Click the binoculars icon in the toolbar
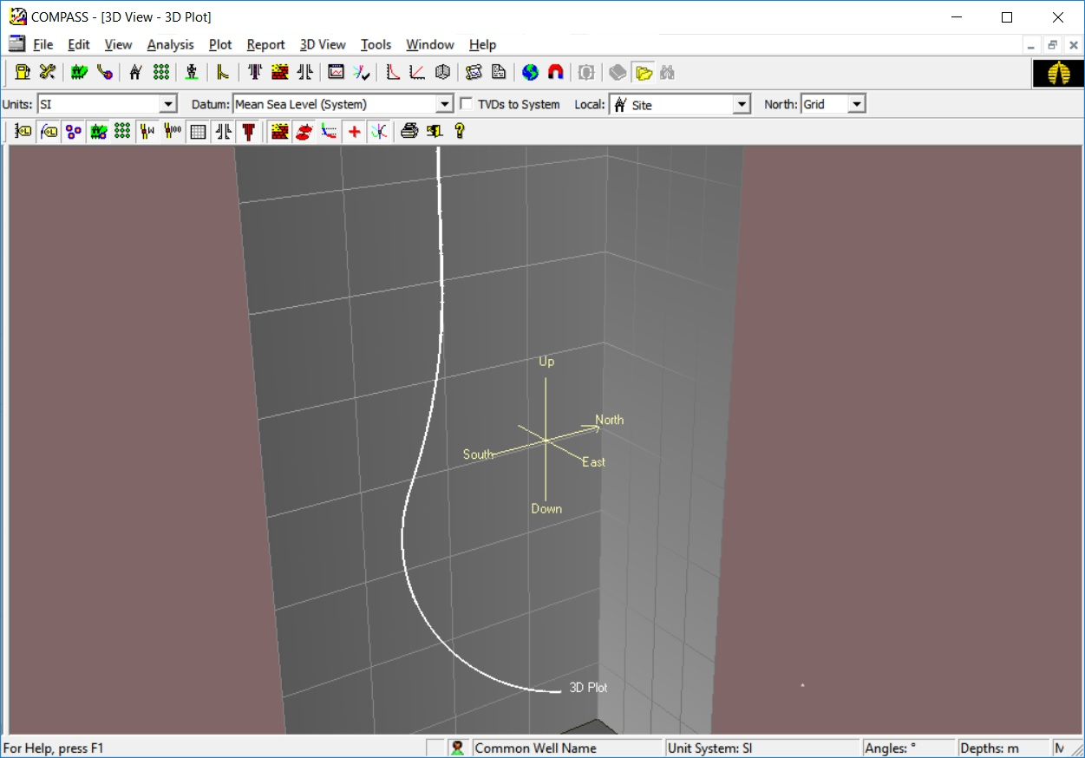This screenshot has height=758, width=1085. tap(667, 72)
